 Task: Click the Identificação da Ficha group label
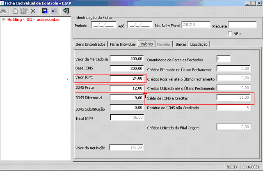click(94, 17)
